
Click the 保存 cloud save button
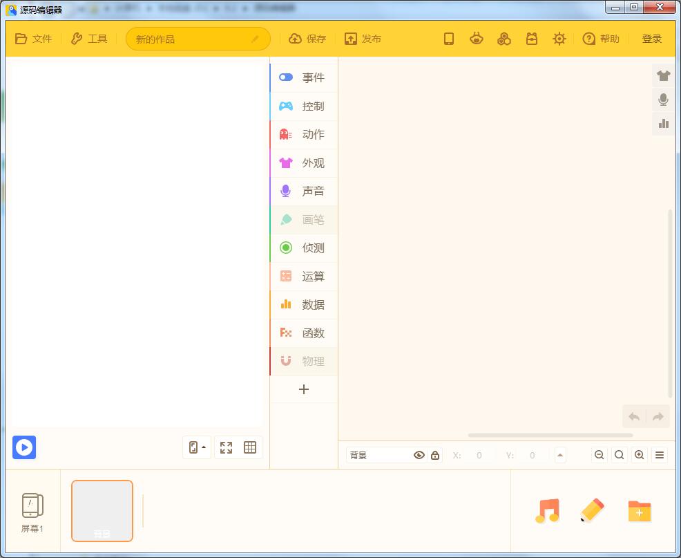[307, 39]
